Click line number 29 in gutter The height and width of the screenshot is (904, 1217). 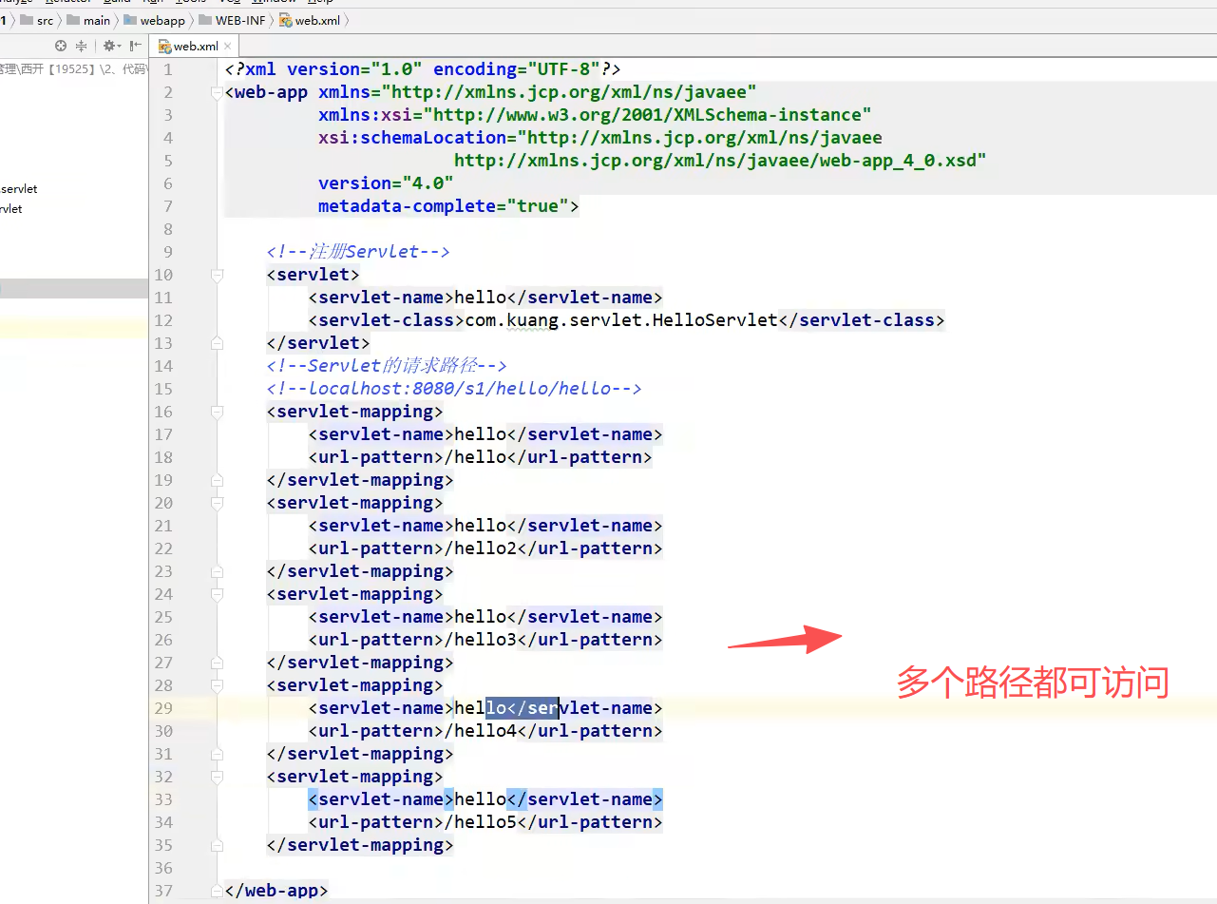pyautogui.click(x=163, y=708)
